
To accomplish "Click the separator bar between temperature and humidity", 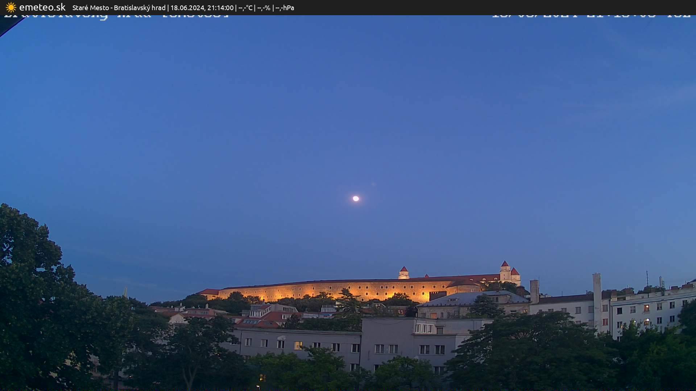I will click(x=255, y=8).
